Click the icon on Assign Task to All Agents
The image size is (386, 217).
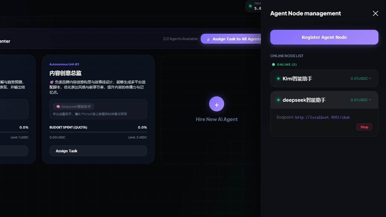[x=209, y=39]
